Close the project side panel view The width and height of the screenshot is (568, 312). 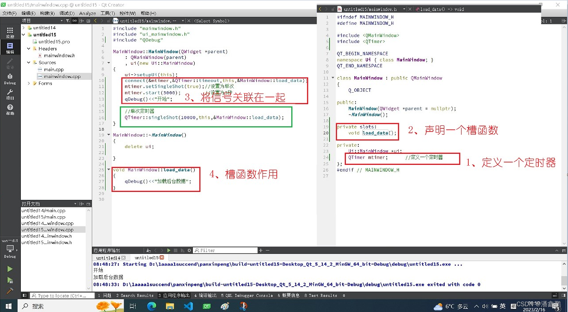pyautogui.click(x=88, y=21)
